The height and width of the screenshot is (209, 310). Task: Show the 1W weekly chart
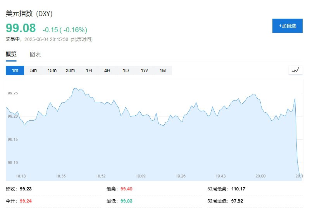pyautogui.click(x=144, y=70)
